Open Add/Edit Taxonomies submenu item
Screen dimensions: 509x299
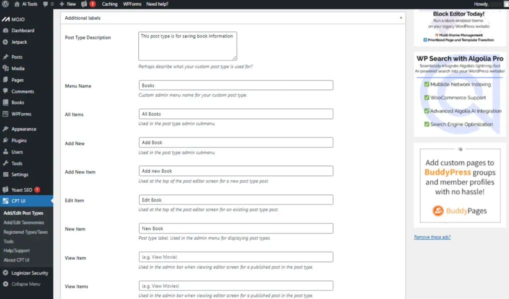point(24,222)
